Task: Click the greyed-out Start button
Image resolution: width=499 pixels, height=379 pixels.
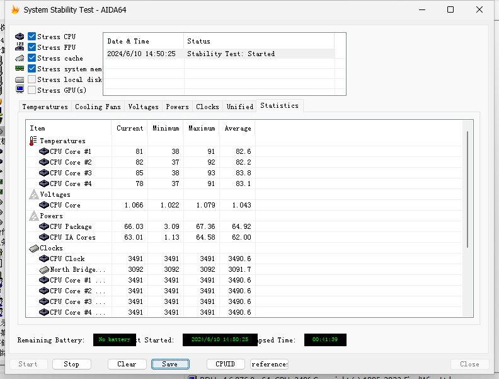Action: tap(28, 364)
